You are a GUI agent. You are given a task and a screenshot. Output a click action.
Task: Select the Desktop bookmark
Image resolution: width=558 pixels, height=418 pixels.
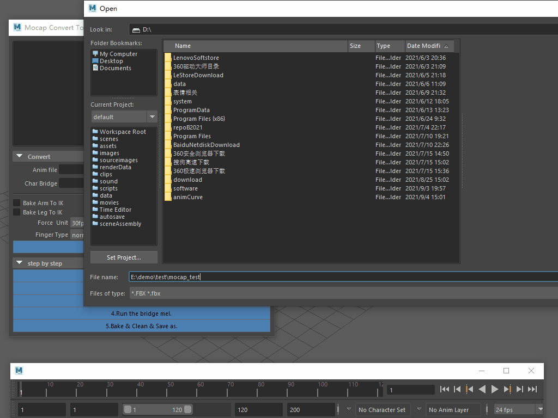point(111,61)
